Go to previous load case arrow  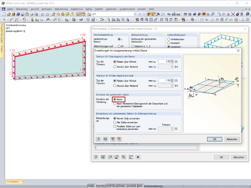[140, 14]
